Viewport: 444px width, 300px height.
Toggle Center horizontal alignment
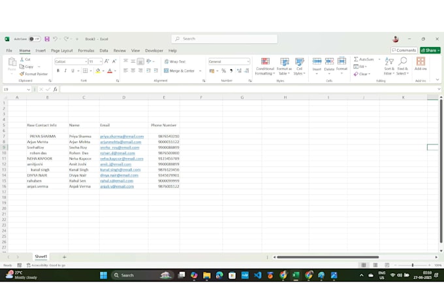(x=133, y=71)
